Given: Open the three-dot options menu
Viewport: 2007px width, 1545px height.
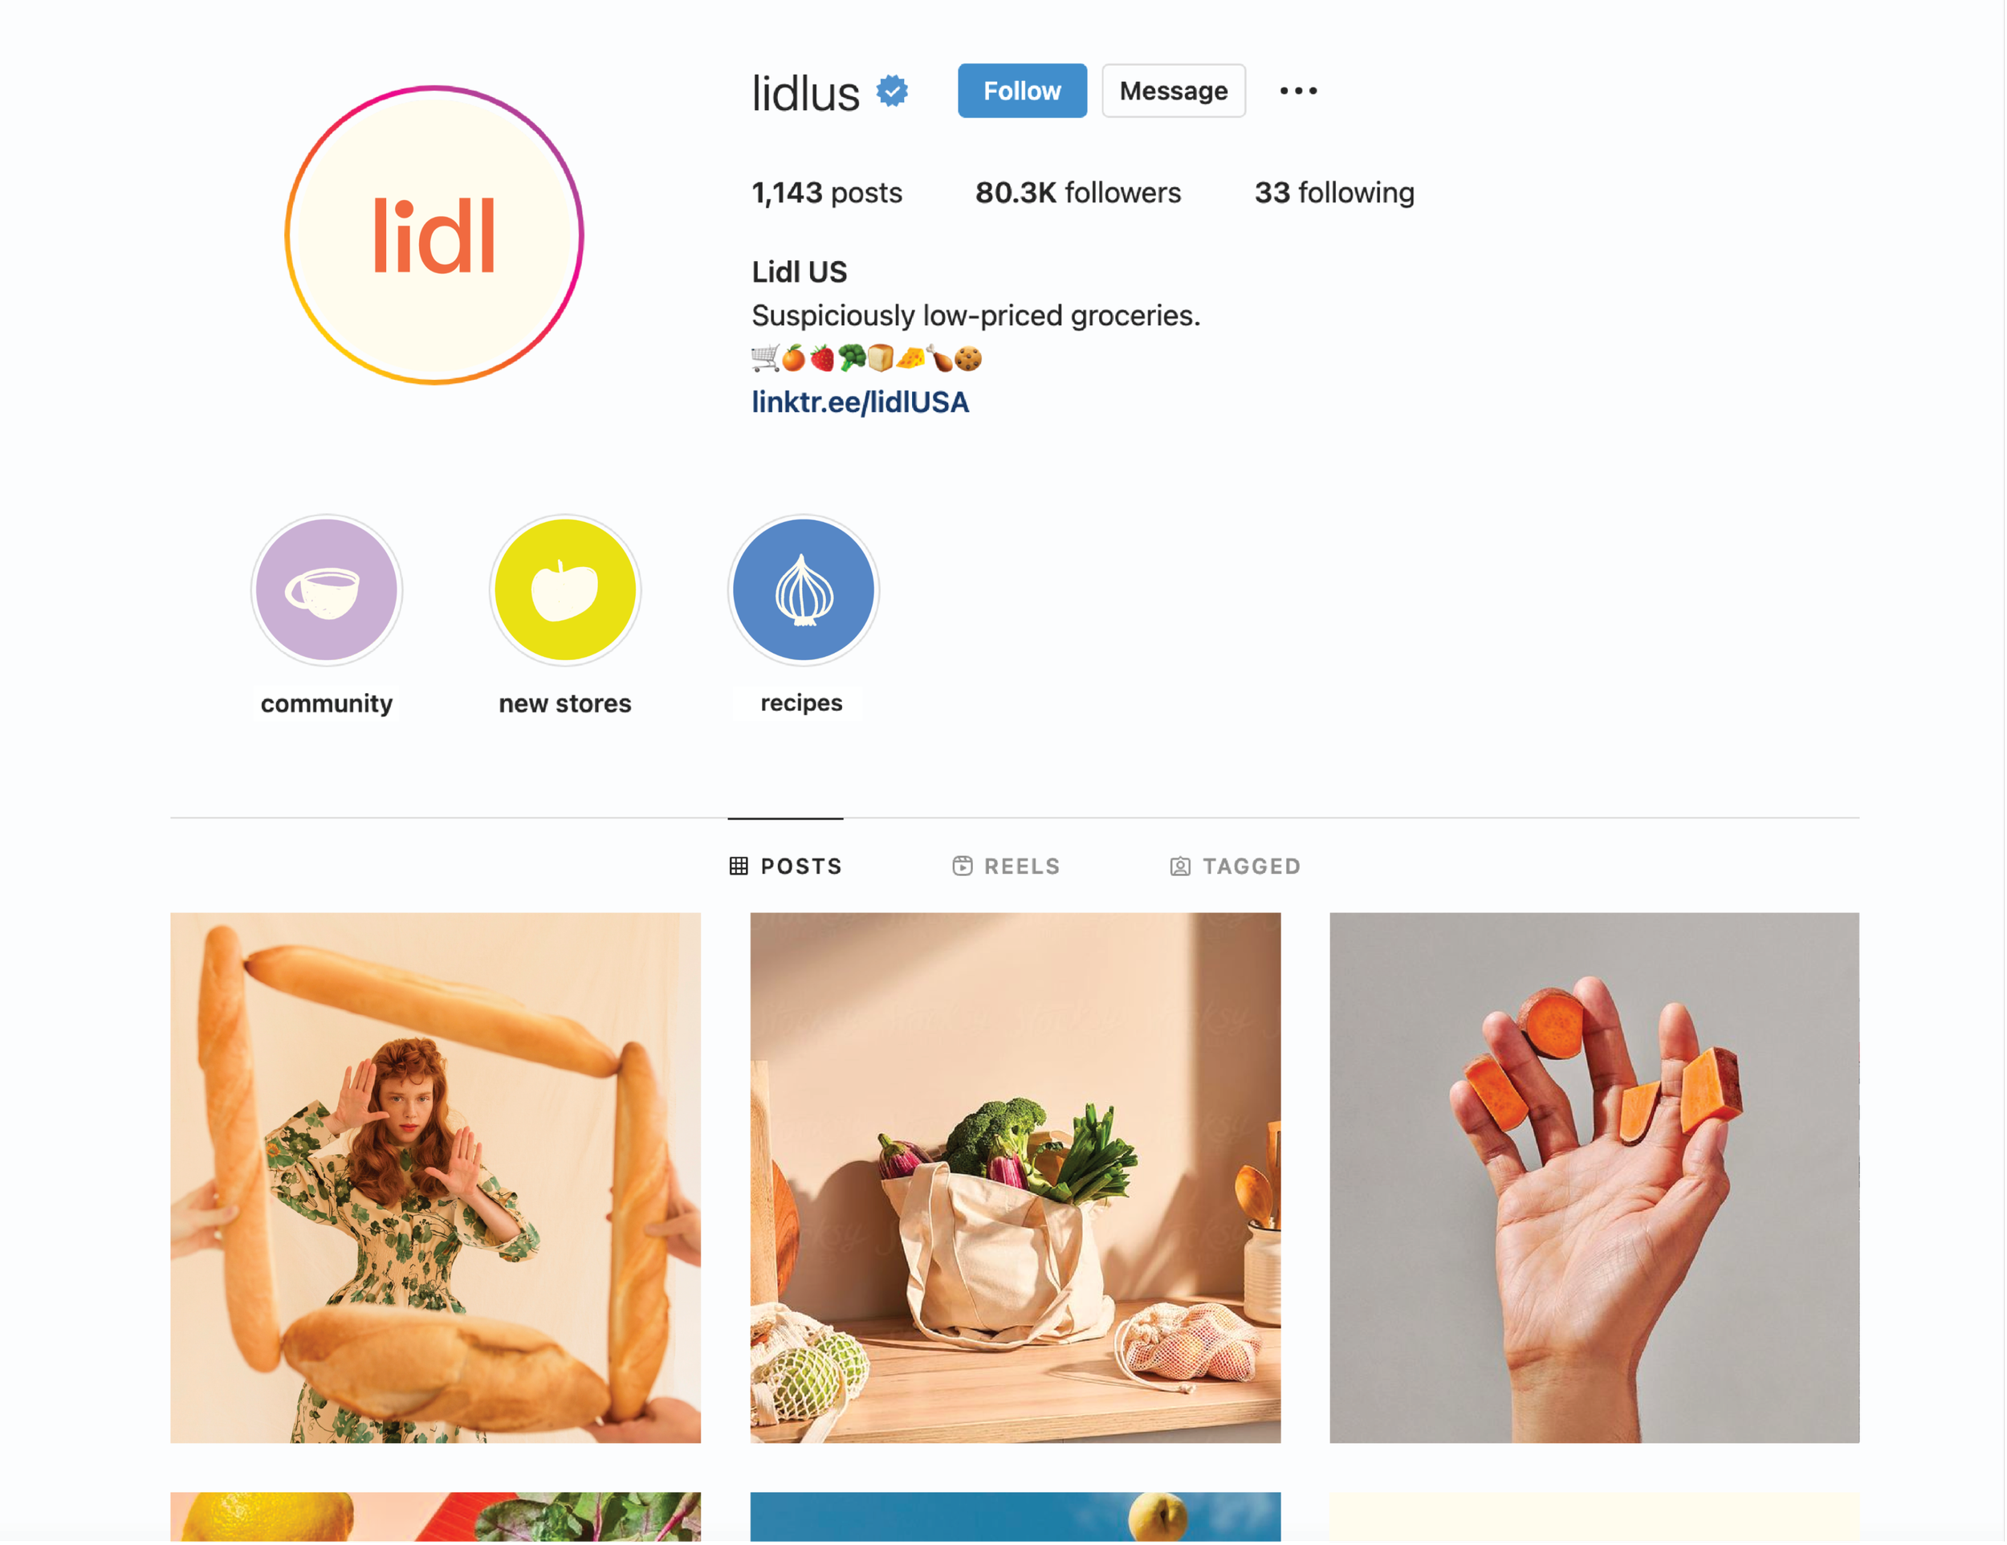Looking at the screenshot, I should (x=1297, y=91).
